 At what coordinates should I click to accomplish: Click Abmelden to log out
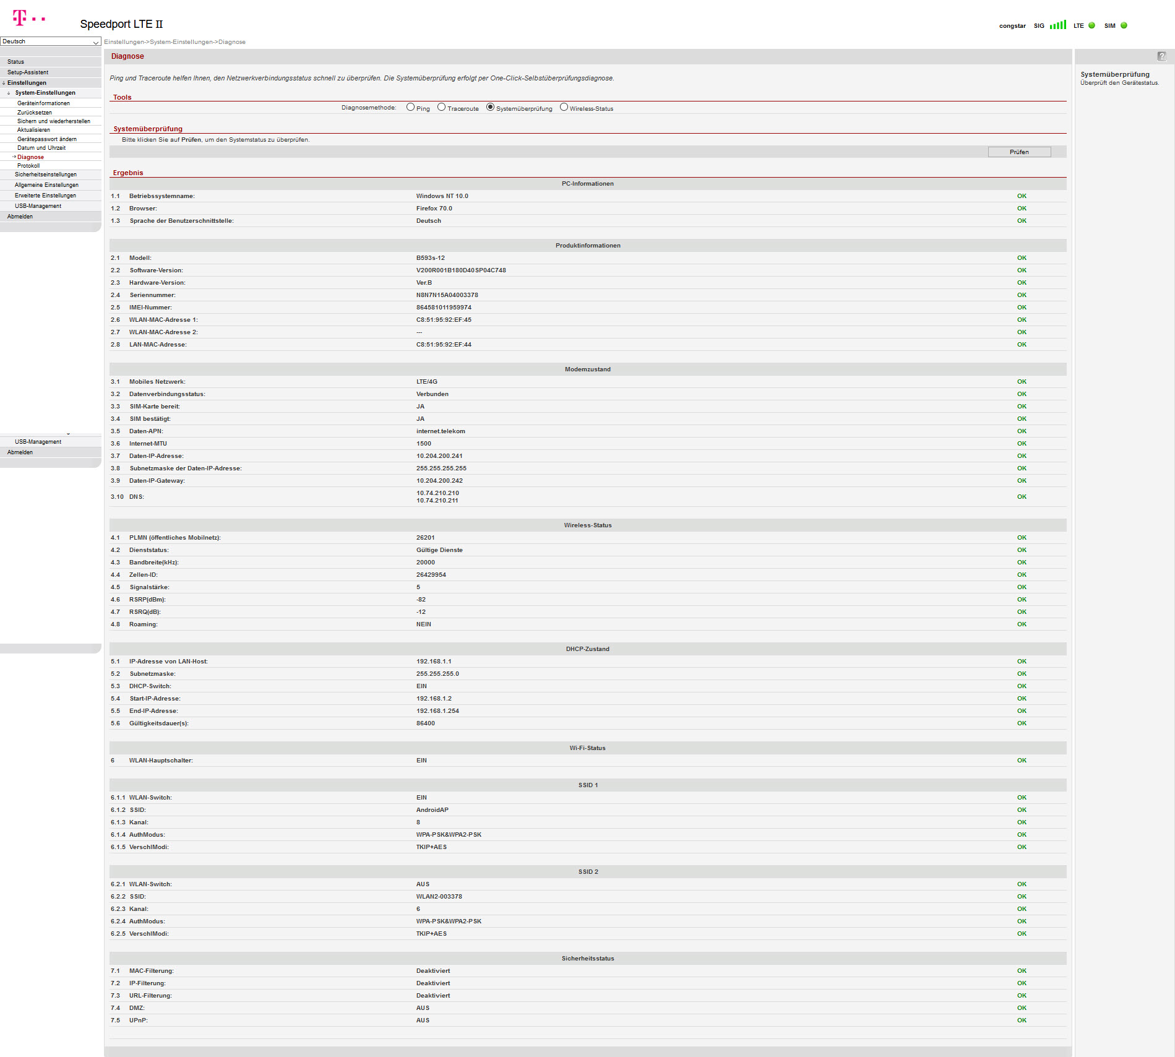[20, 217]
